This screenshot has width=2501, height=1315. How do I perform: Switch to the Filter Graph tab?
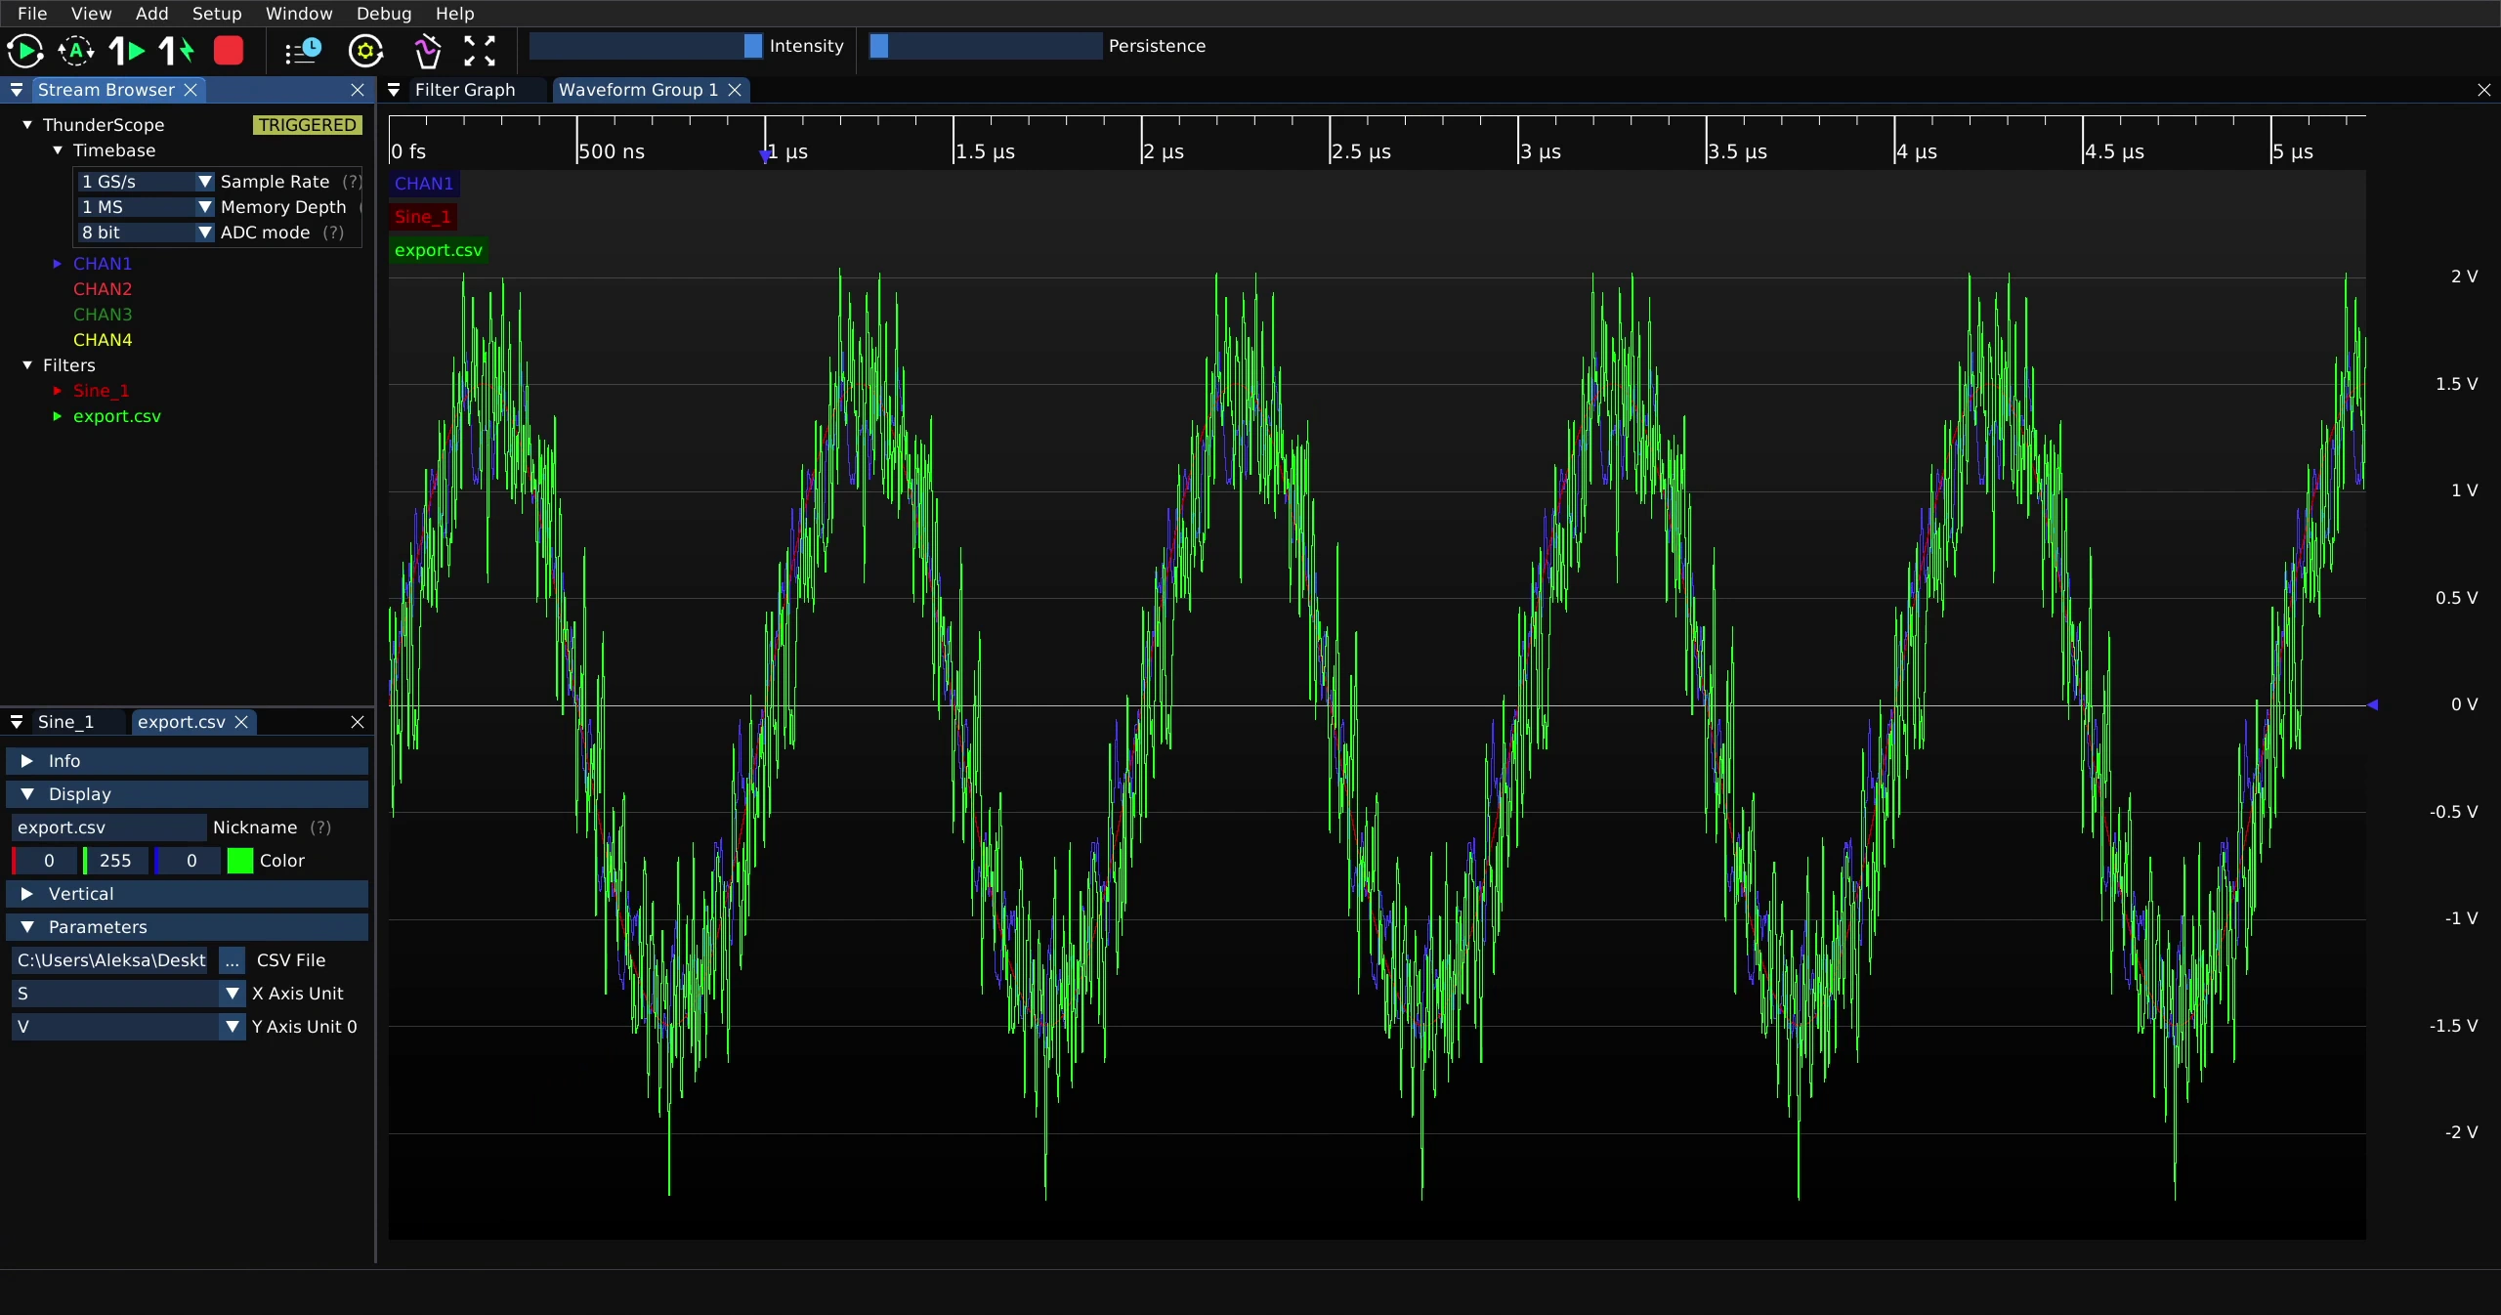coord(465,90)
